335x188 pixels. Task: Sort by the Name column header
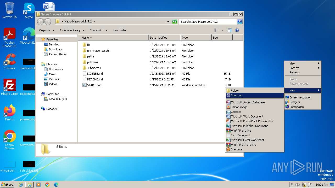point(113,38)
